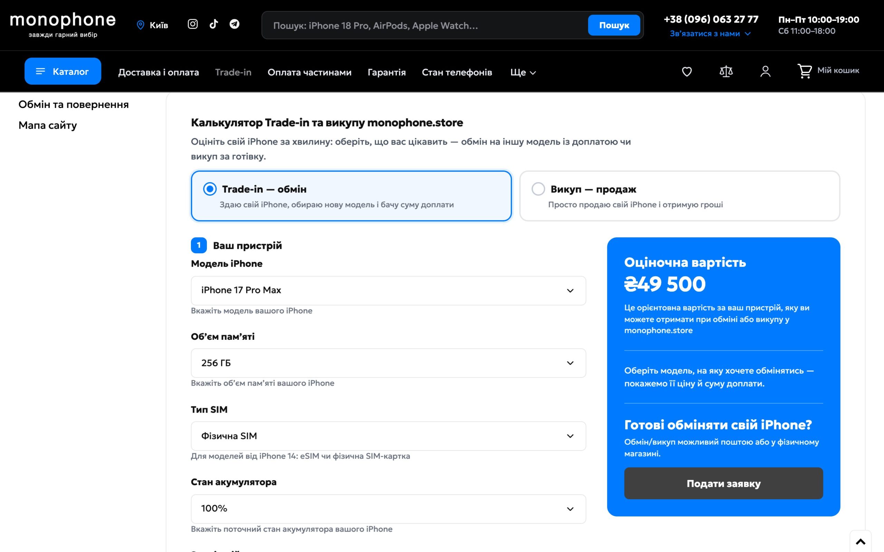Click the phone number +38 (096) 063 27 77
The width and height of the screenshot is (884, 552).
click(x=711, y=19)
